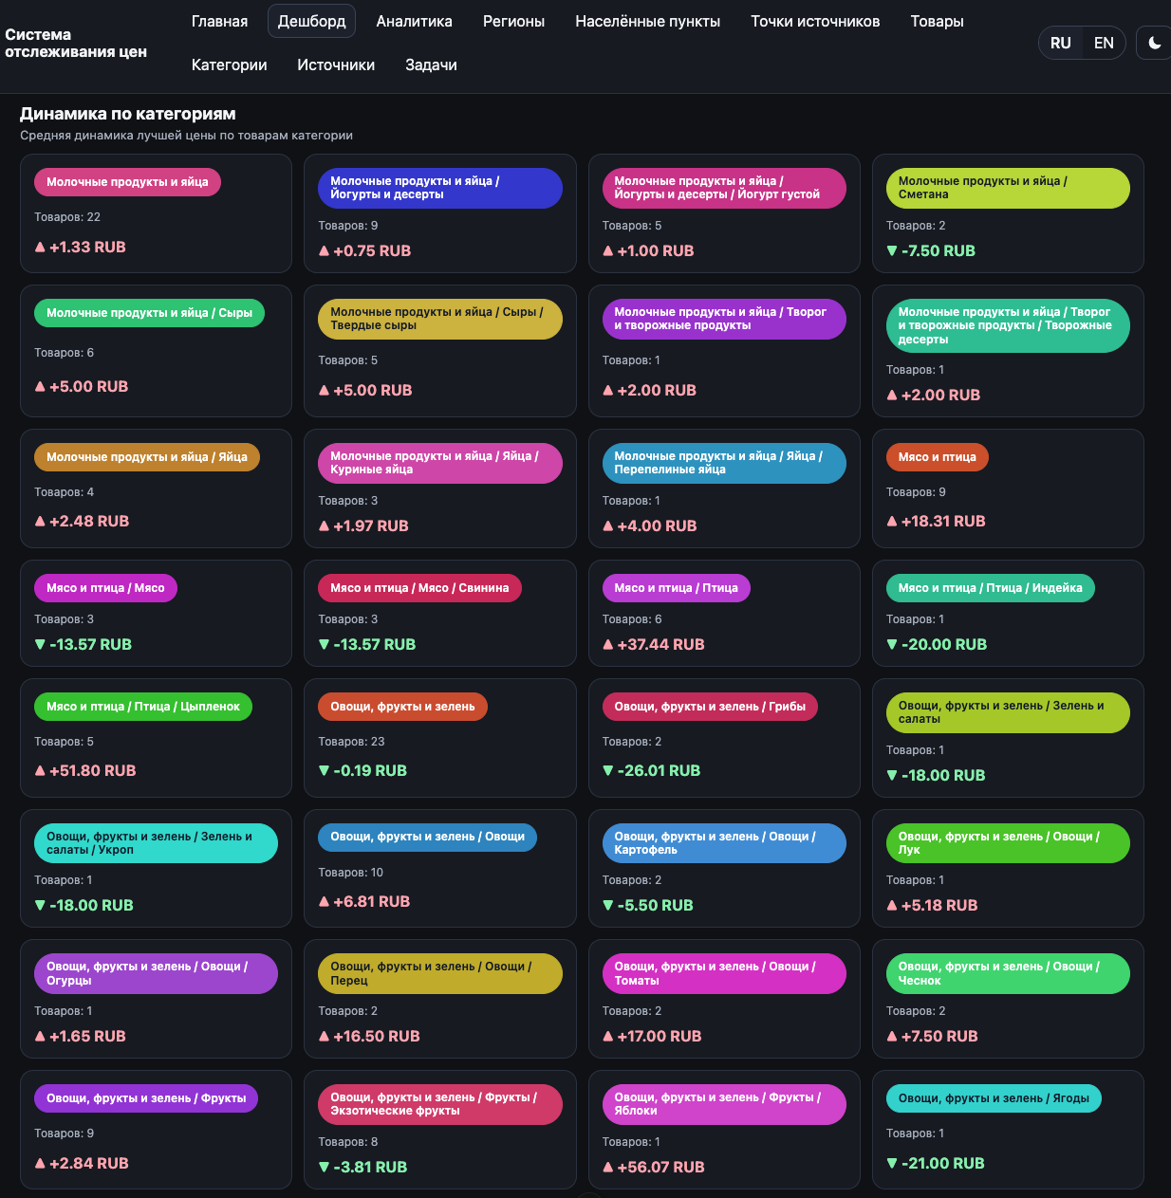The image size is (1171, 1198).
Task: Click down arrow icon beside -26.01 RUB
Action: tap(608, 771)
